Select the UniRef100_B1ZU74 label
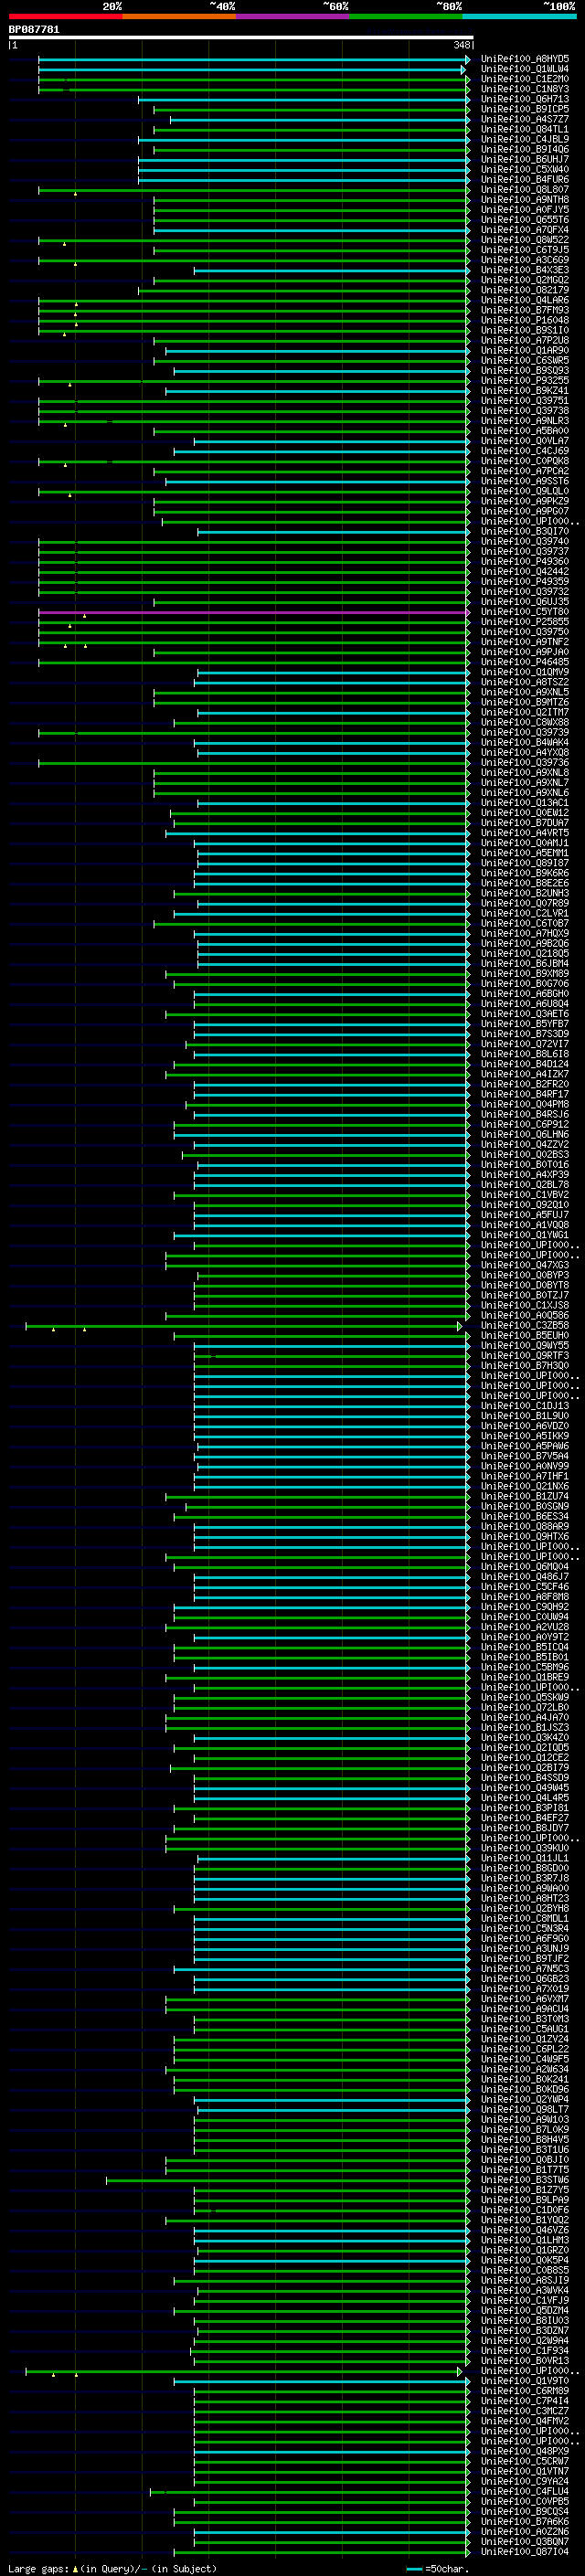Viewport: 585px width, 2576px height. 525,1497
